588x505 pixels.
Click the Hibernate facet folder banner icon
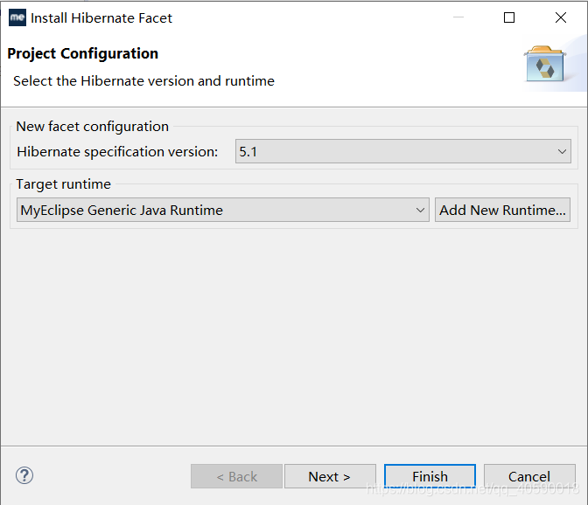(x=545, y=64)
